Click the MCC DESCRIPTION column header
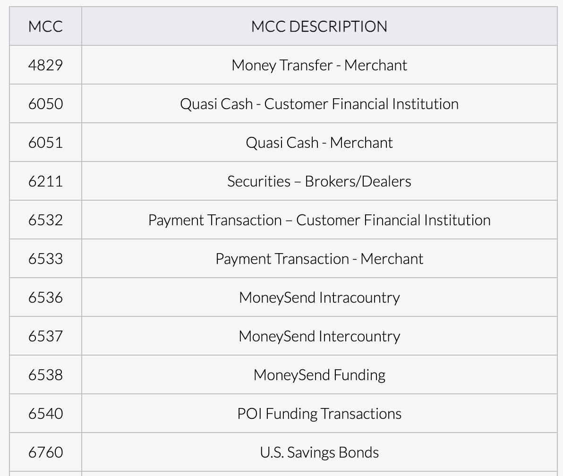This screenshot has width=563, height=476. point(319,26)
